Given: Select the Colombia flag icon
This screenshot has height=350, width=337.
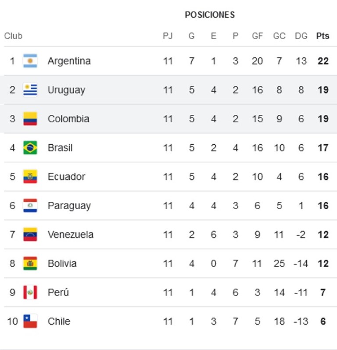Looking at the screenshot, I should (x=30, y=119).
